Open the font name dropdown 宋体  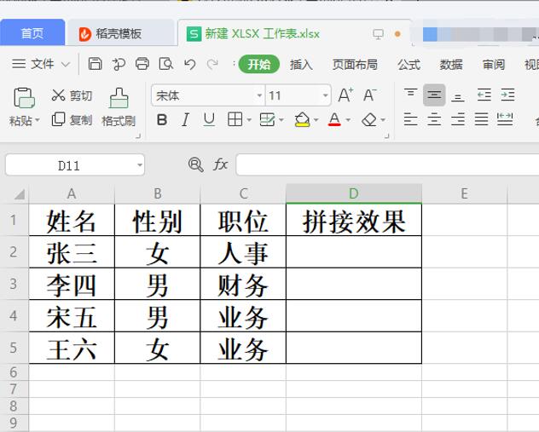pos(259,95)
